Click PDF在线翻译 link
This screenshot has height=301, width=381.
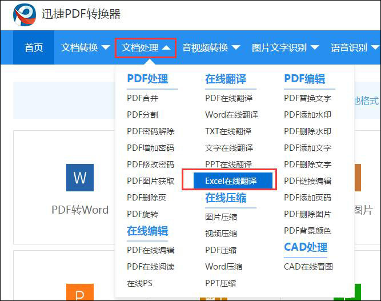(x=229, y=98)
